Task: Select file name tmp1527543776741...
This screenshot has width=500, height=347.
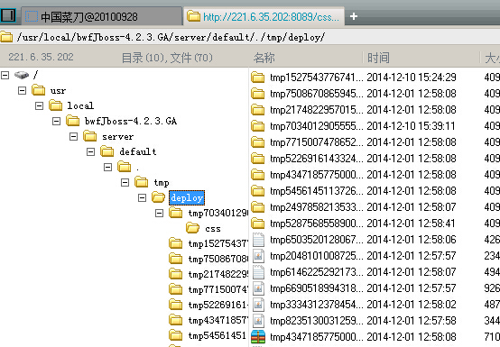Action: (316, 78)
